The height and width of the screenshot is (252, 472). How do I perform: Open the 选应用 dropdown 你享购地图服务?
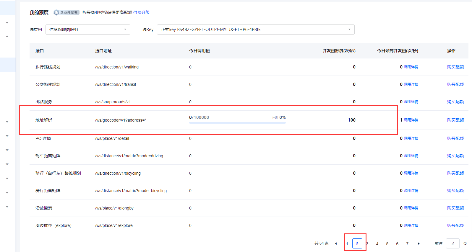pos(88,30)
